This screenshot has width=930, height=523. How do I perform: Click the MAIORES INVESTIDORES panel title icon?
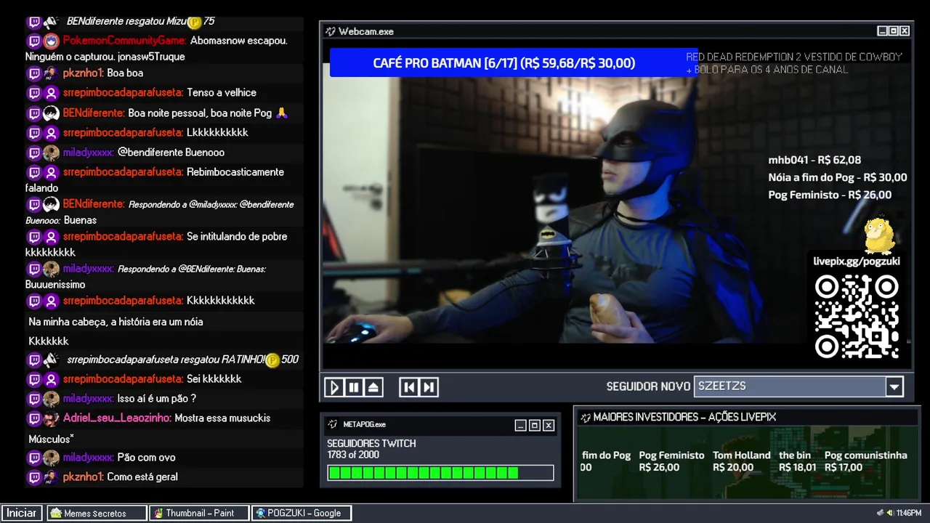(585, 417)
